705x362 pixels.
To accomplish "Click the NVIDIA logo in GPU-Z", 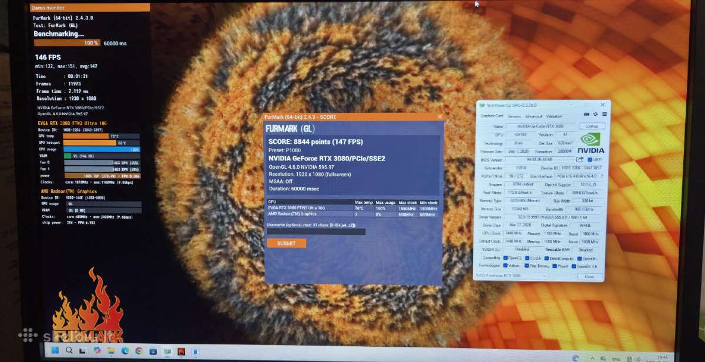I will click(590, 143).
